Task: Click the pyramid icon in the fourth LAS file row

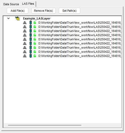Action: coord(25,35)
